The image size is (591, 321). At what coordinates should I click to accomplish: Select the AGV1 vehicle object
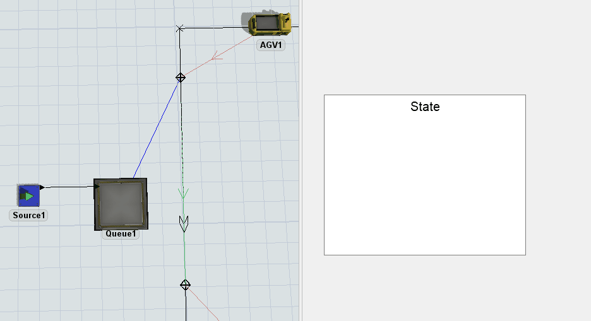tap(270, 23)
